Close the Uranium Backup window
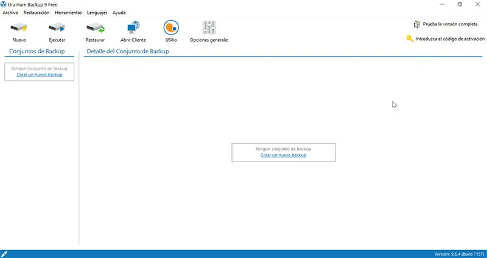 pos(477,4)
